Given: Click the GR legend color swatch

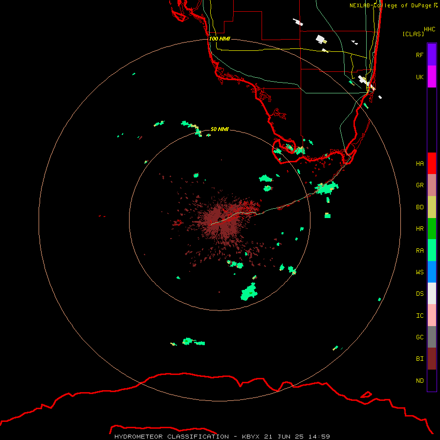Looking at the screenshot, I should coord(432,185).
